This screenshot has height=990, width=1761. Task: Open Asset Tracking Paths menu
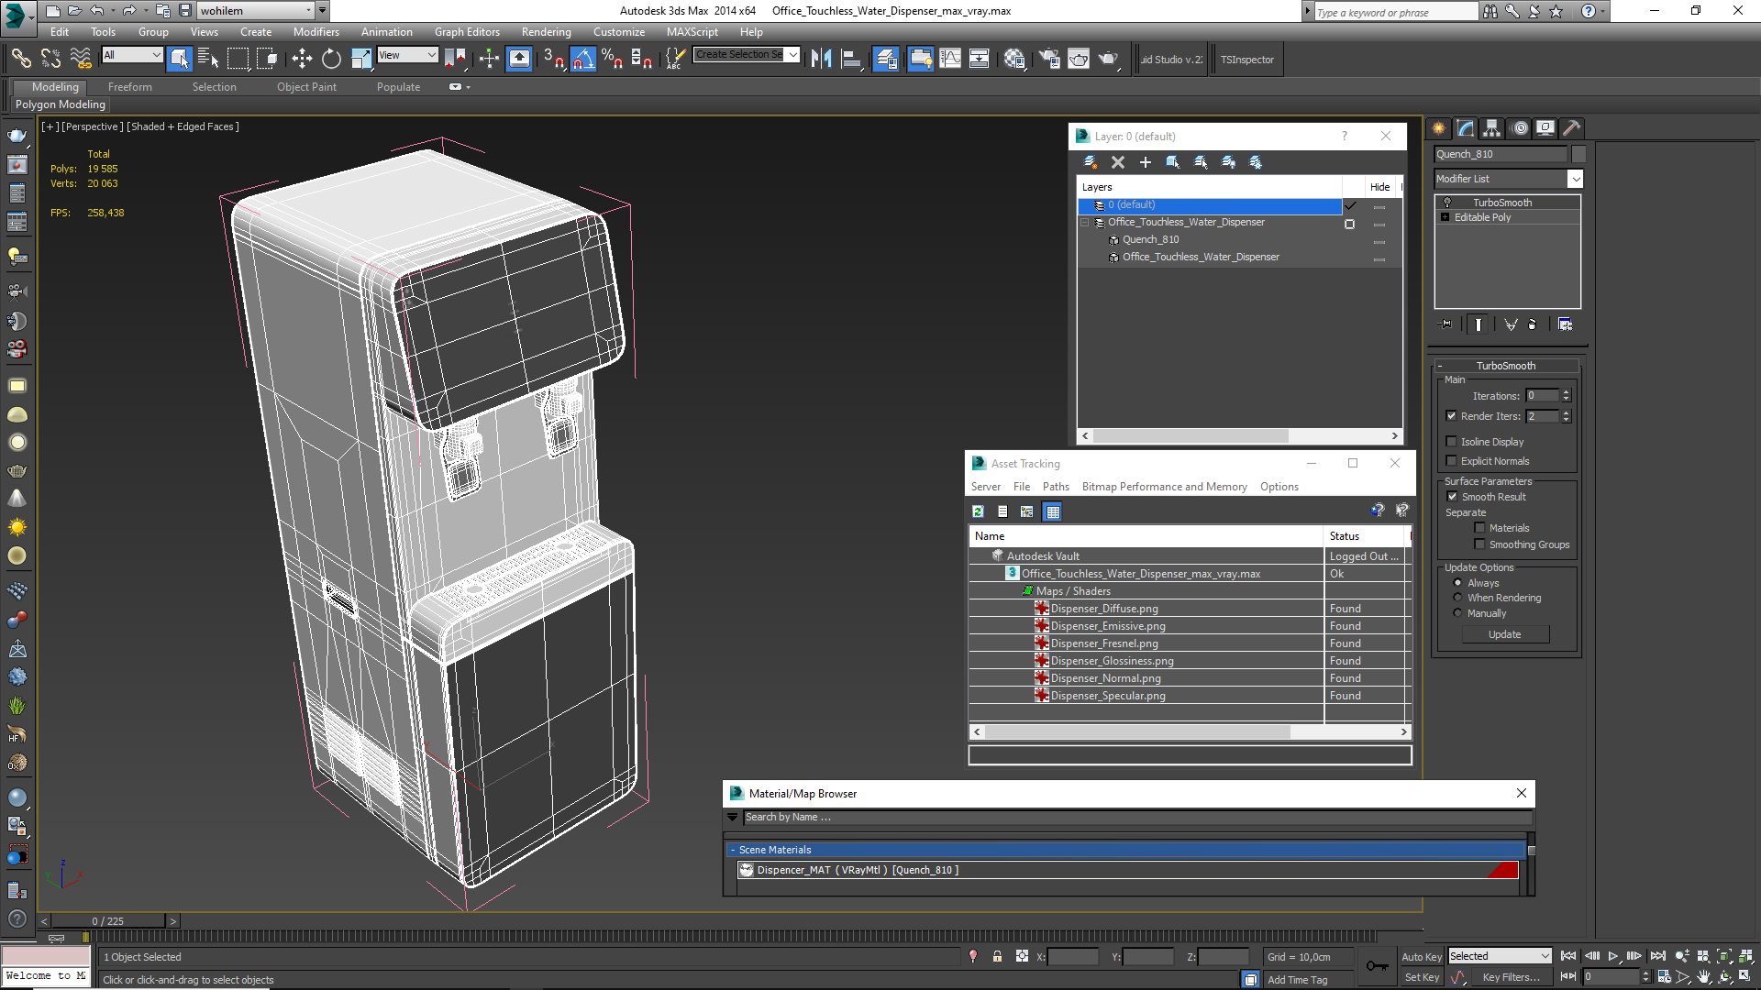pos(1056,487)
